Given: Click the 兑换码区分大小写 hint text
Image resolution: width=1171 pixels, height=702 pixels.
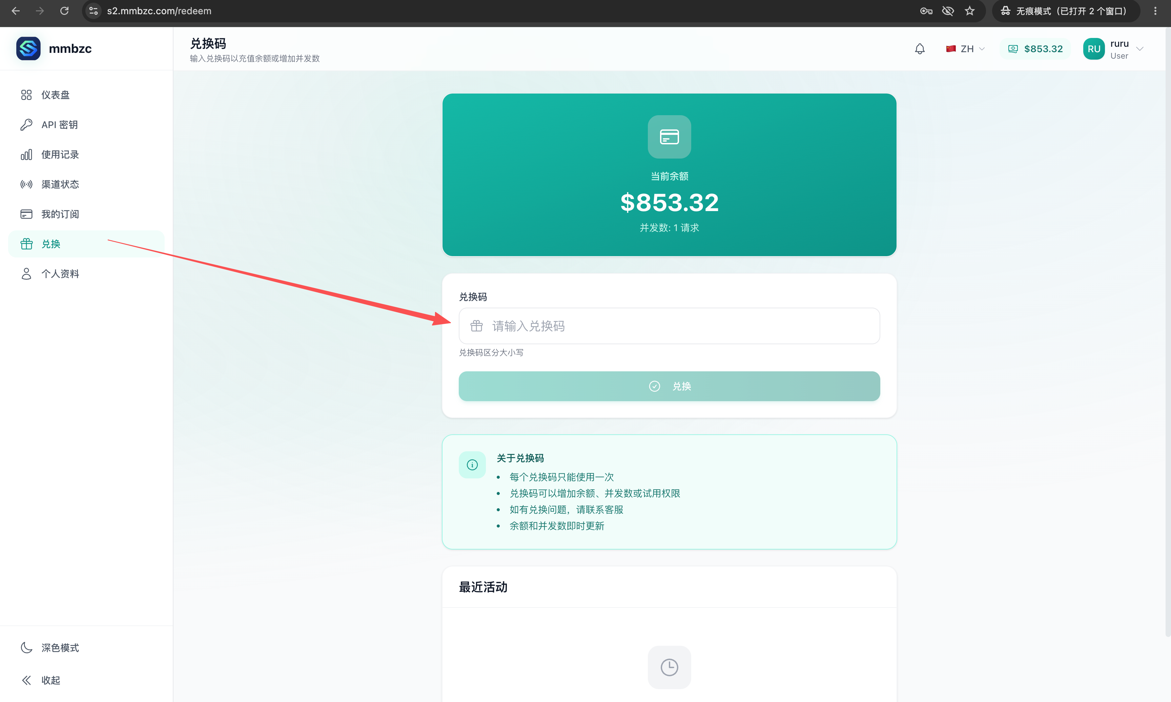Looking at the screenshot, I should point(491,352).
